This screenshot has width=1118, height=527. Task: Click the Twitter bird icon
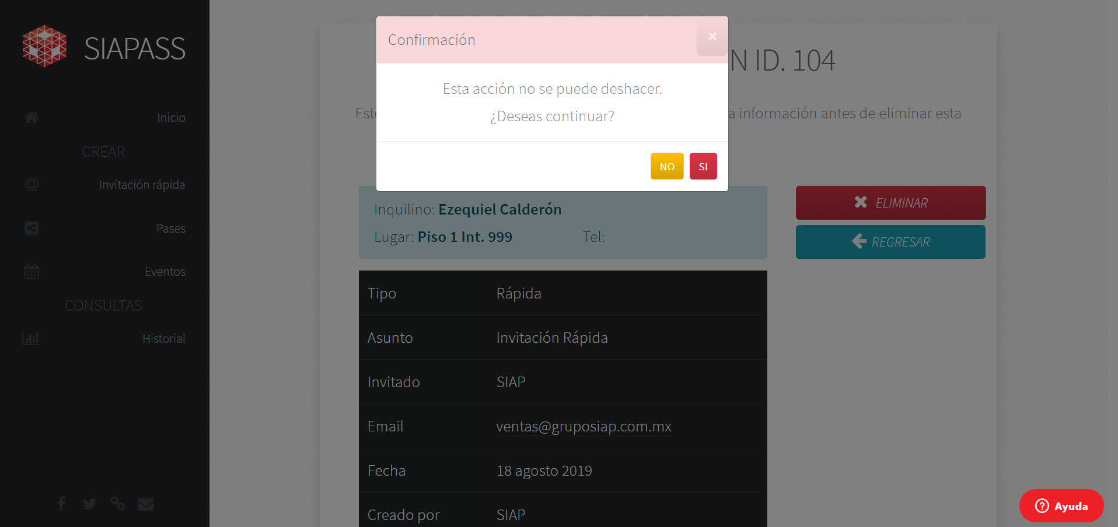[x=89, y=504]
